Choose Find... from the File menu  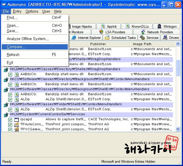(x=35, y=18)
